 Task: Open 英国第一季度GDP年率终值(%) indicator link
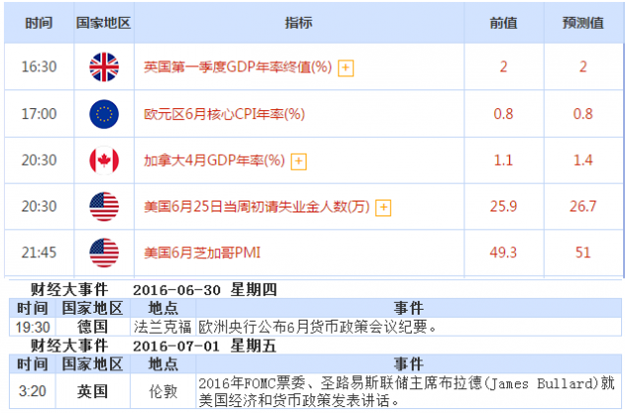click(x=238, y=68)
